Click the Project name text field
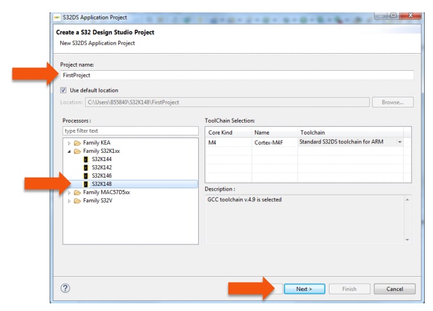 click(237, 76)
